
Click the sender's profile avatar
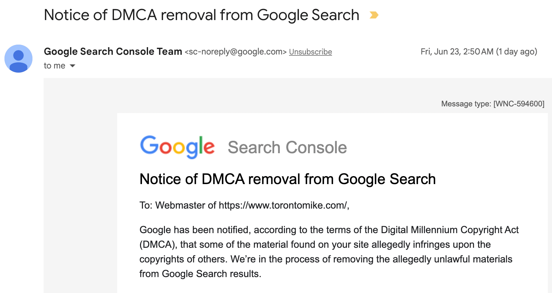18,59
